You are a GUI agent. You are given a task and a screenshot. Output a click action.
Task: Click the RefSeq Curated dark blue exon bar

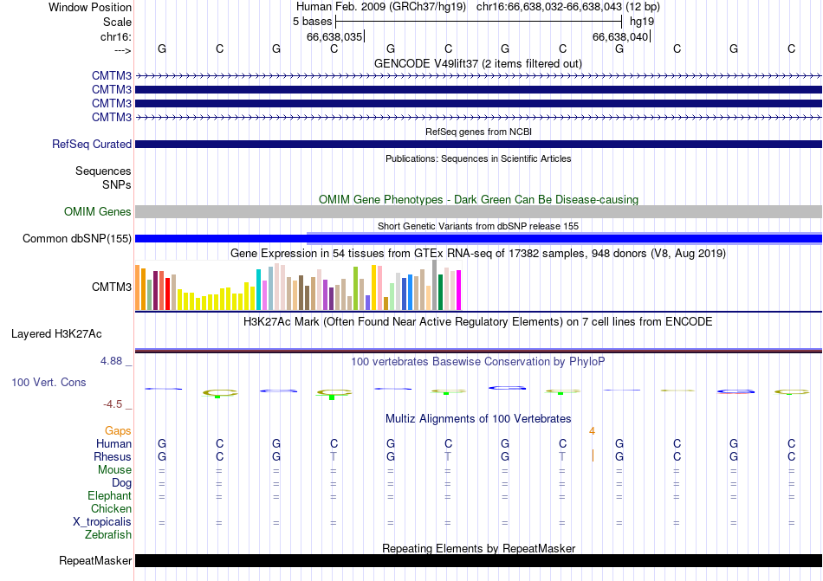478,145
